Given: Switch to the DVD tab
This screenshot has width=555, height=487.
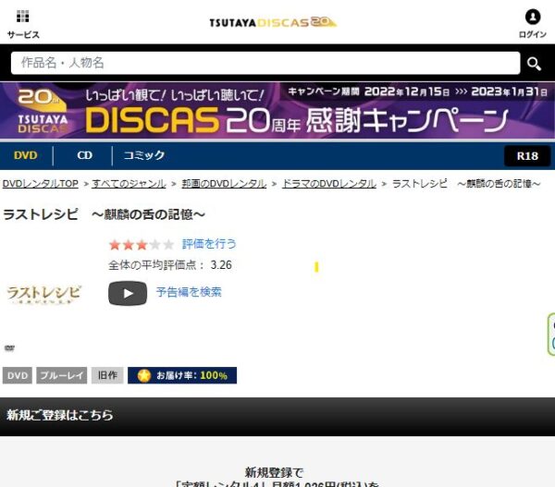Looking at the screenshot, I should (x=26, y=155).
